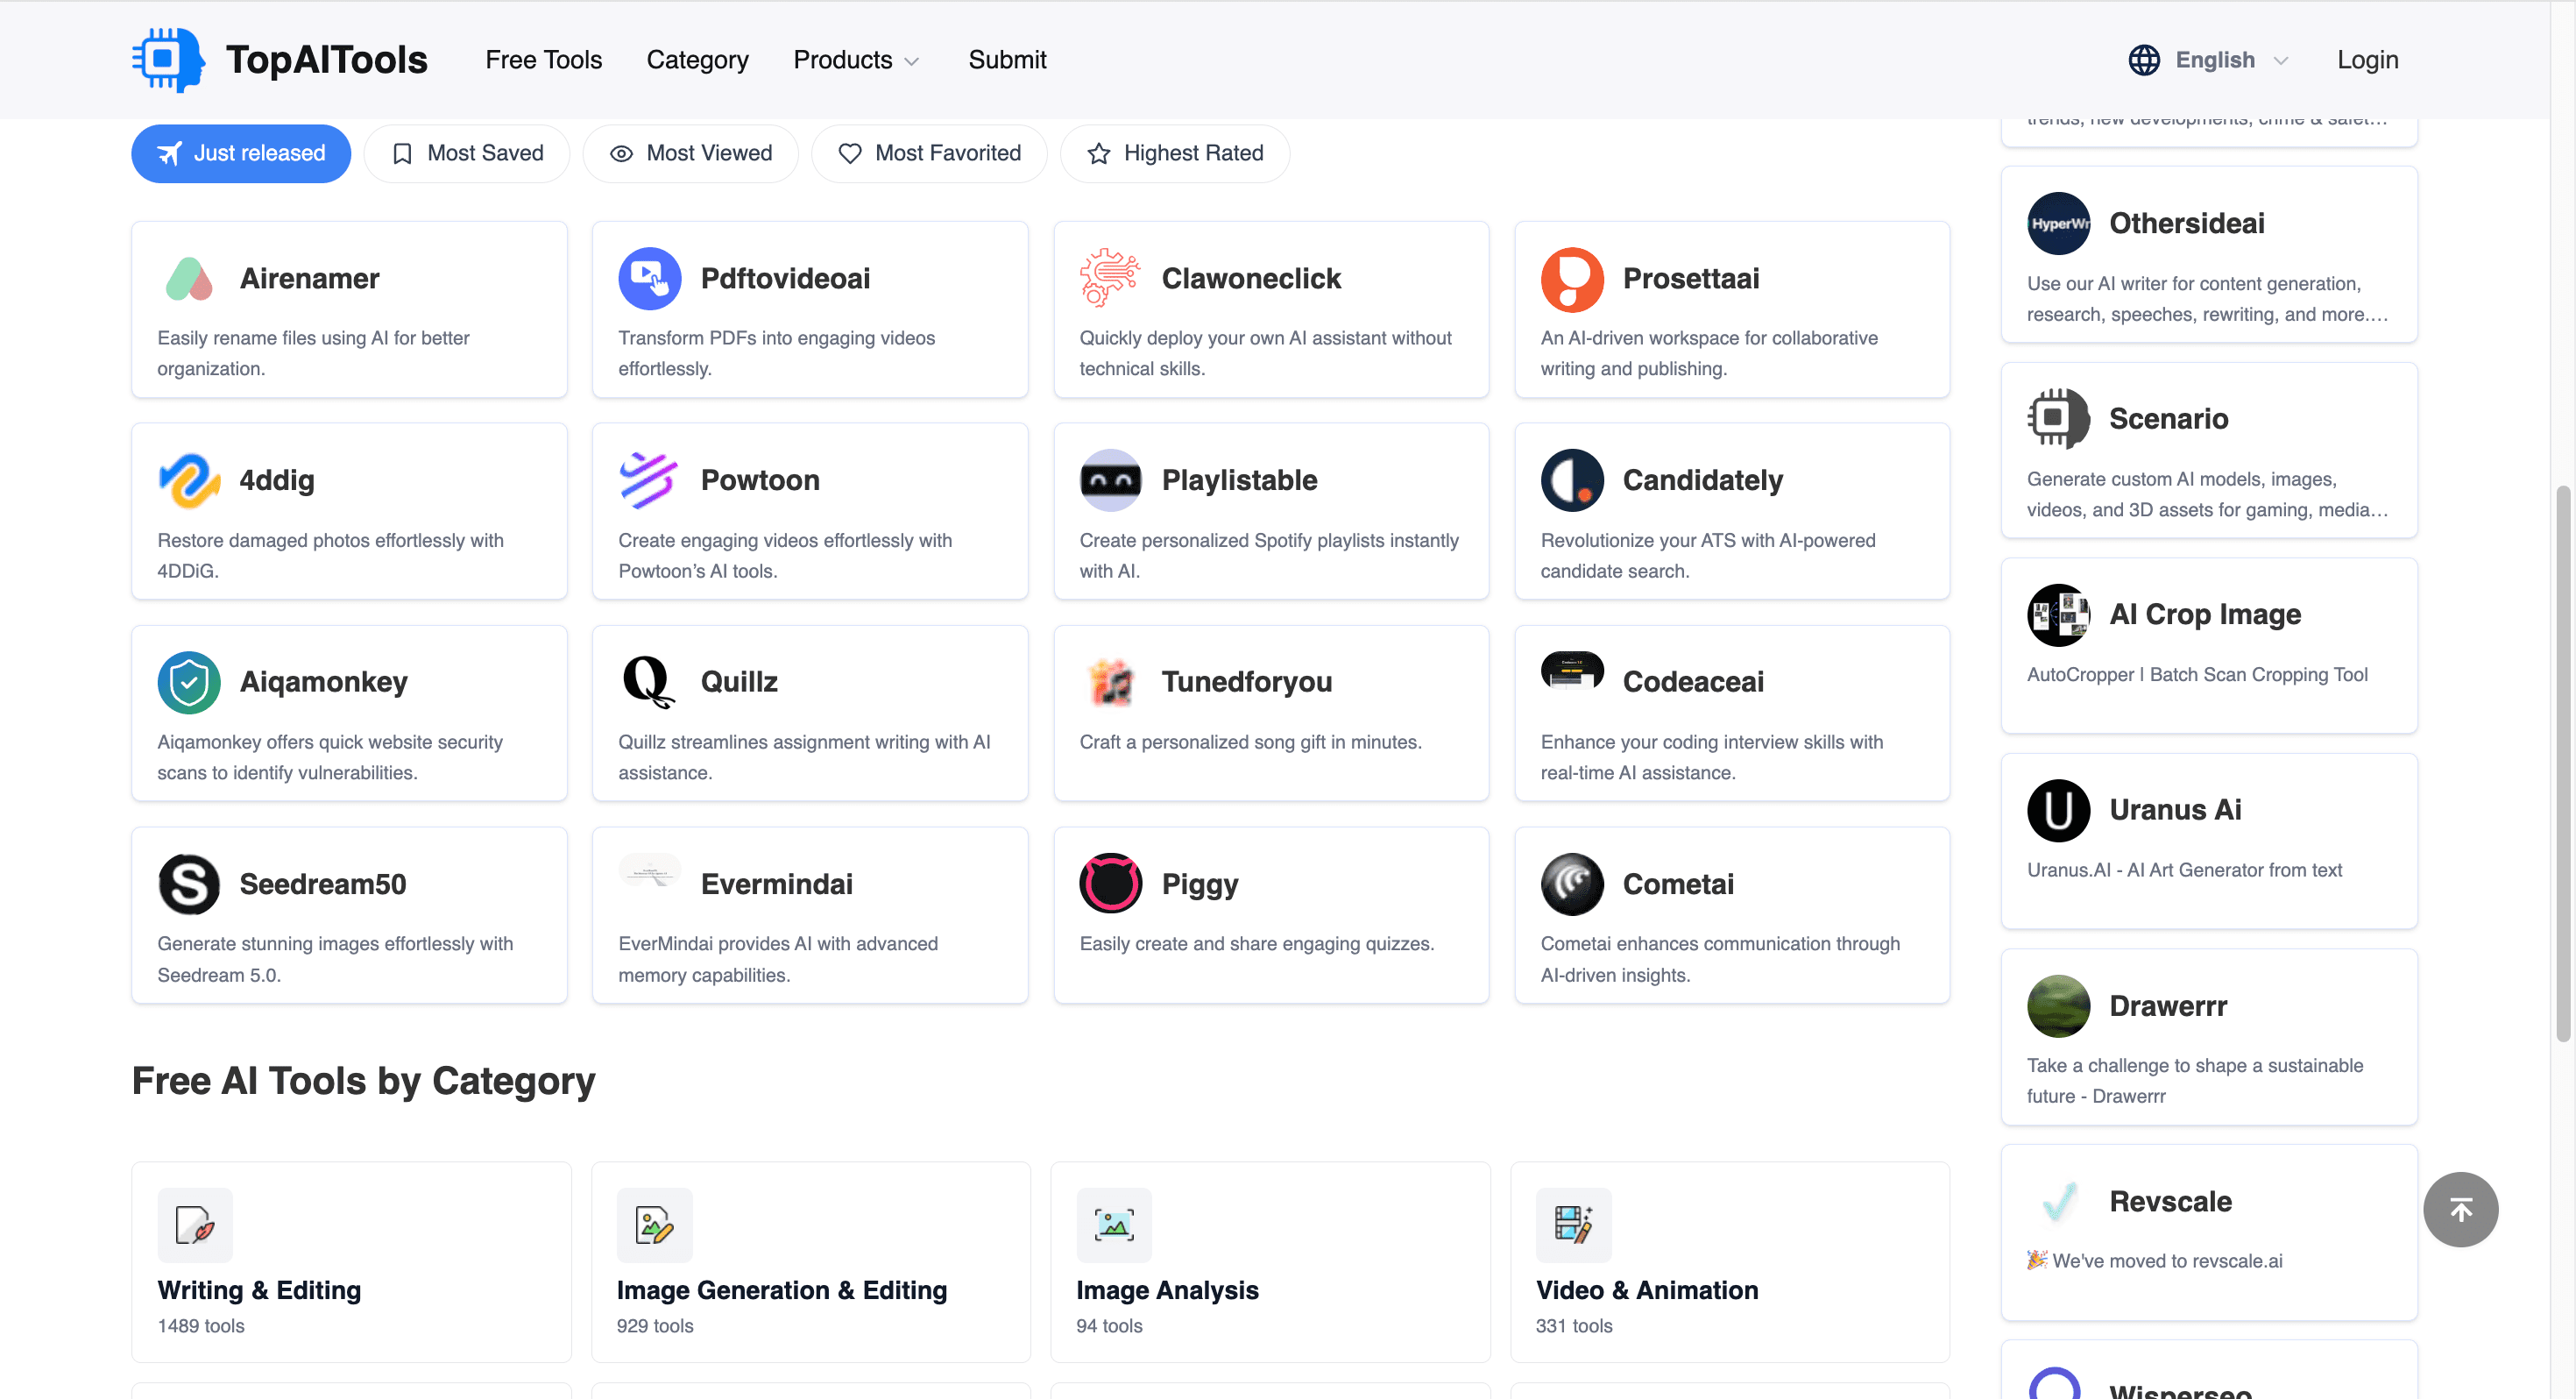The width and height of the screenshot is (2576, 1399).
Task: Click the Free AI Tools by Category heading
Action: click(364, 1082)
